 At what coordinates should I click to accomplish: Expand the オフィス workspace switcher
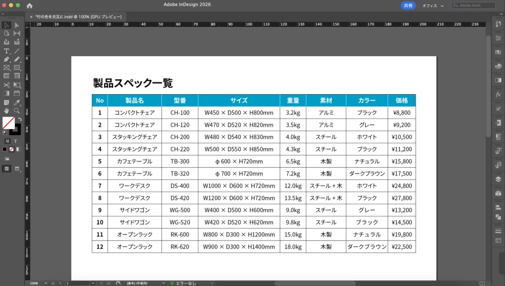(433, 5)
